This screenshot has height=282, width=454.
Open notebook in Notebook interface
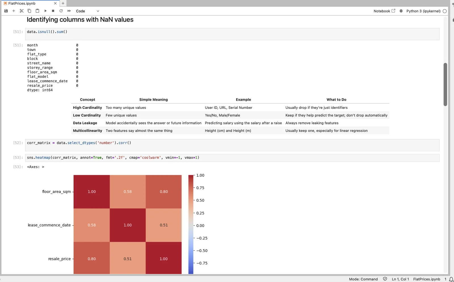[x=384, y=11]
